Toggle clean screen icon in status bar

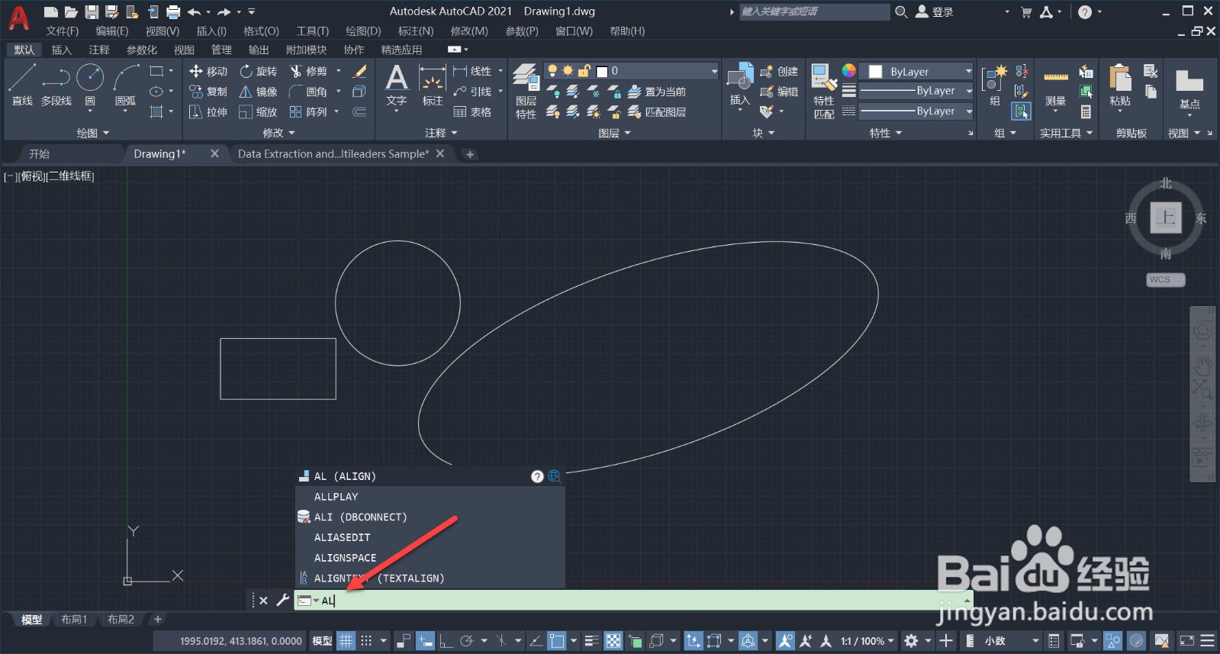coord(1187,641)
